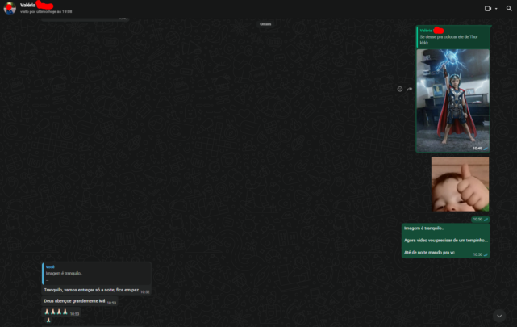Screen dimensions: 517x327
Task: Open the call options dropdown arrow
Action: pos(496,8)
